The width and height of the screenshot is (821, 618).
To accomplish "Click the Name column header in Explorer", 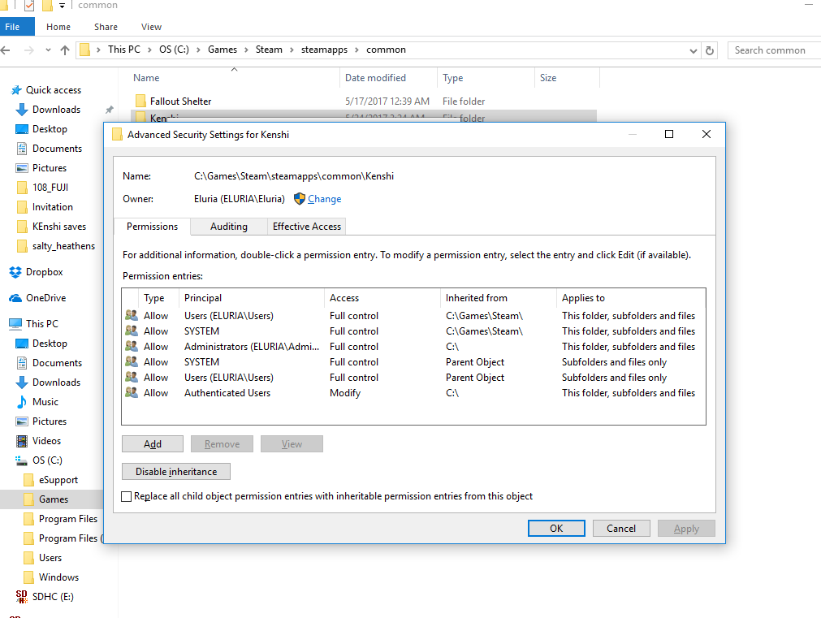I will 235,77.
